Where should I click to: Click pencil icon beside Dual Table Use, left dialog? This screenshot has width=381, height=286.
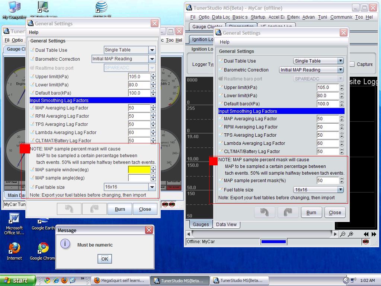(x=32, y=50)
